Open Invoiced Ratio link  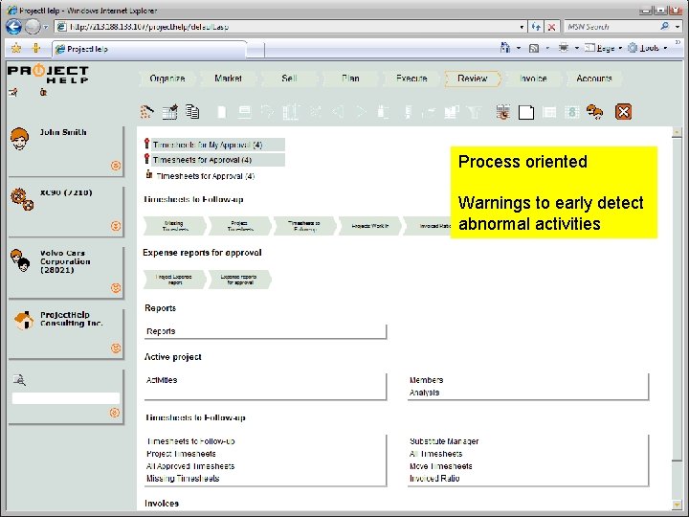coord(434,479)
